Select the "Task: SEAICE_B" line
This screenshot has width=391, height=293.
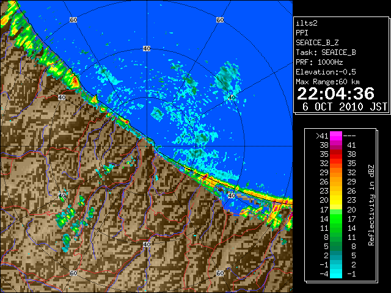tap(326, 52)
